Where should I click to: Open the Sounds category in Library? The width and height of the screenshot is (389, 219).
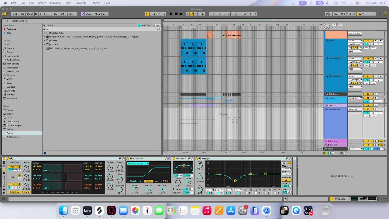[10, 48]
